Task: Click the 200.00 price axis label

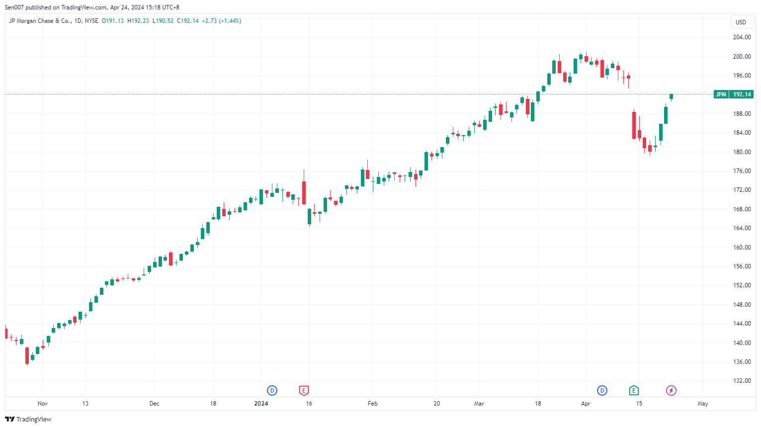Action: pos(742,57)
